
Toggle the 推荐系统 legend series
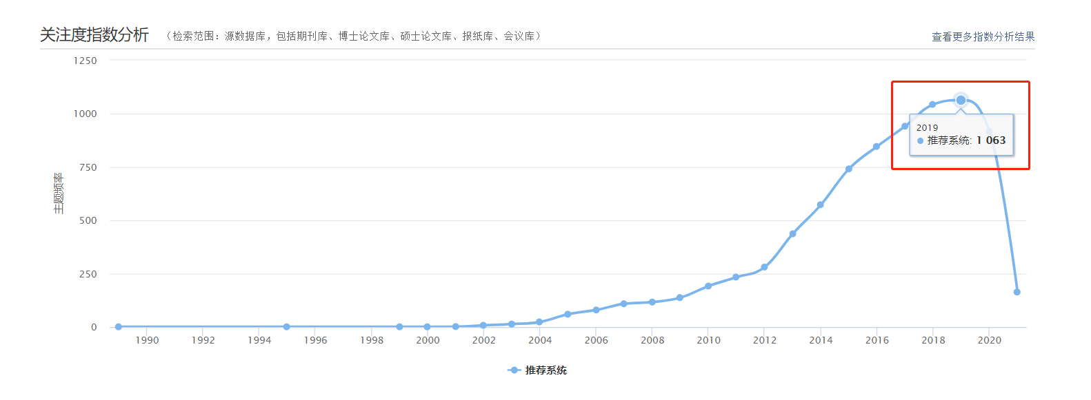tap(537, 370)
